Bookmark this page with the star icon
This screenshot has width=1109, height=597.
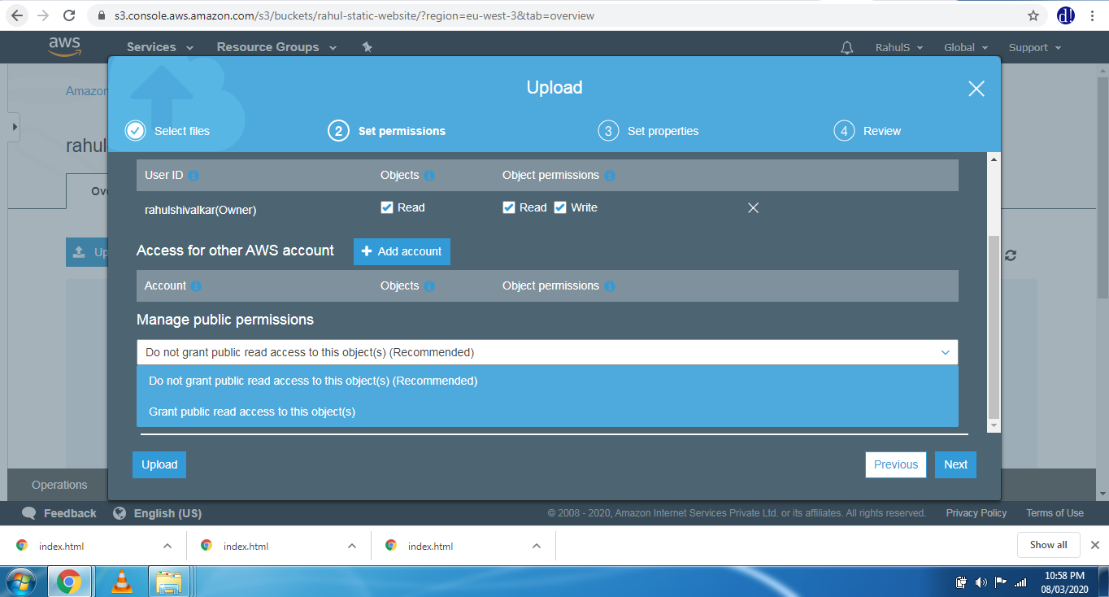tap(1033, 15)
